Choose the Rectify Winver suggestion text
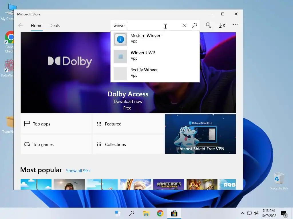The height and width of the screenshot is (219, 293). 144,70
